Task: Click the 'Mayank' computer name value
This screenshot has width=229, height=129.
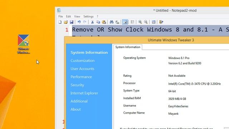Action: pos(173,114)
